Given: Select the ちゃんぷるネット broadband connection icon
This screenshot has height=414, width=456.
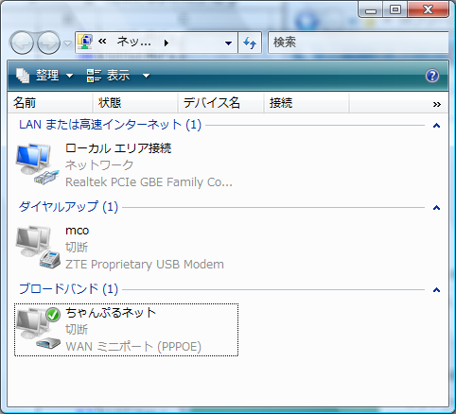Looking at the screenshot, I should point(38,328).
